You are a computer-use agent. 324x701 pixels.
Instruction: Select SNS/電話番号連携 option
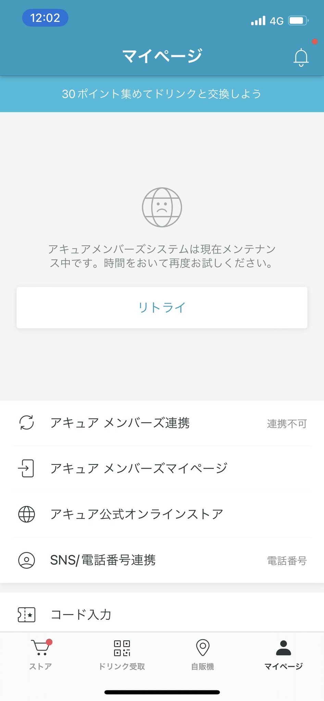103,560
